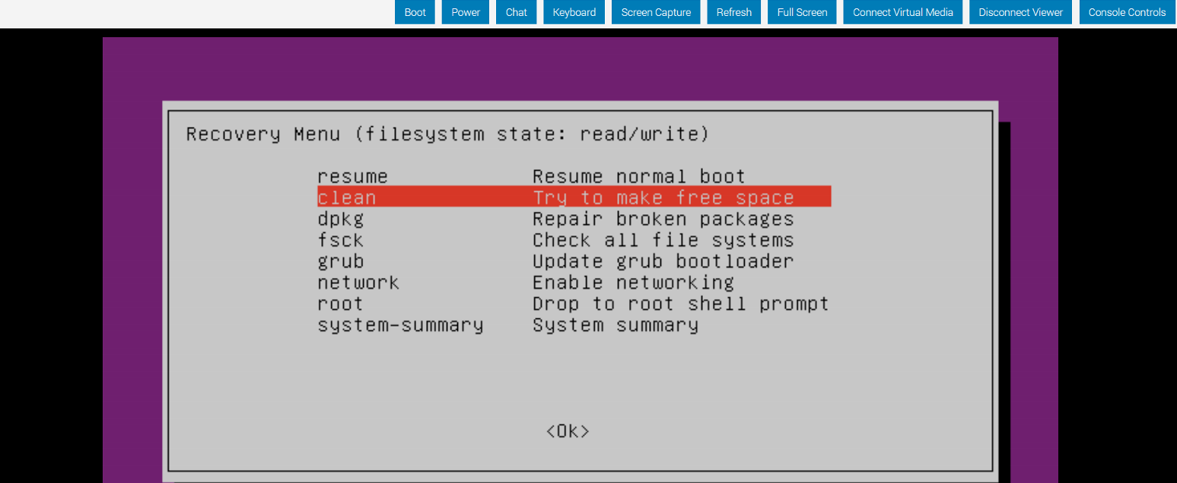Click 'Drop to root shell prompt' text
Screen dimensions: 1177x483
pyautogui.click(x=681, y=304)
